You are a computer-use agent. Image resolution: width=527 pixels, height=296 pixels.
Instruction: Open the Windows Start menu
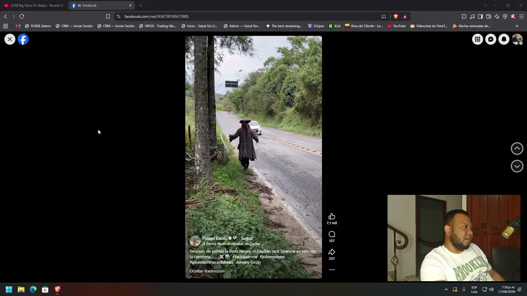click(9, 289)
